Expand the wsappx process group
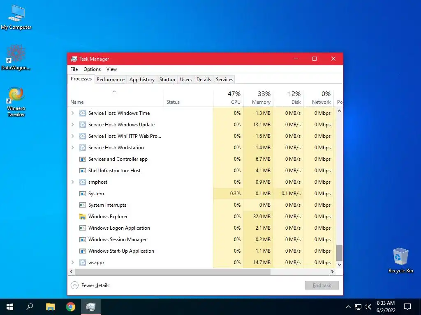Screen dimensions: 421x315 72,262
